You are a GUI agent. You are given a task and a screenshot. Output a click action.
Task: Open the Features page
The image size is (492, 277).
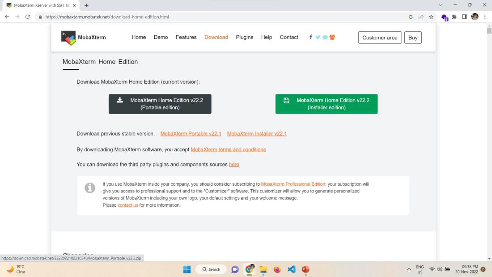tap(186, 37)
